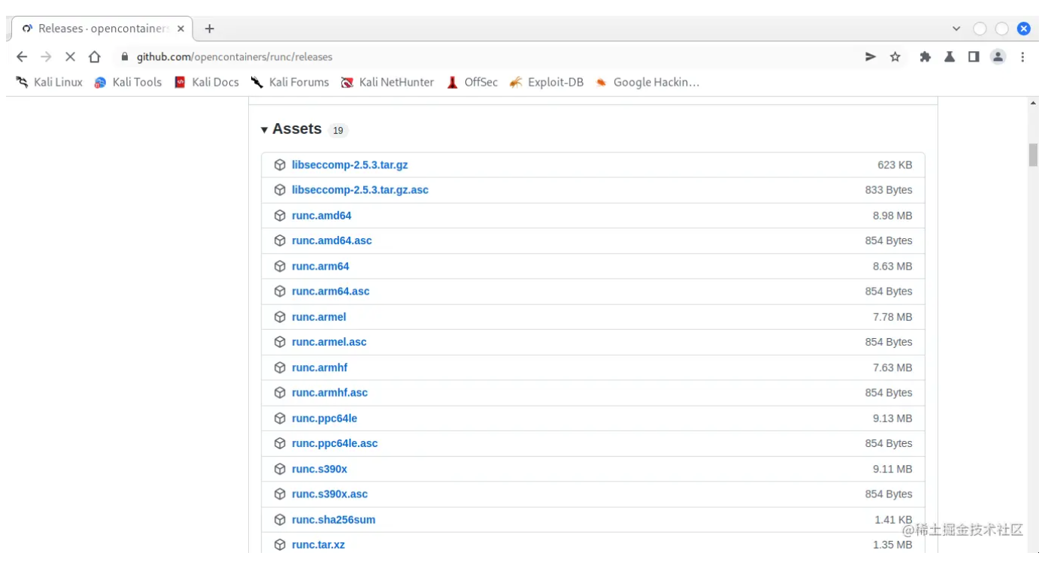Image resolution: width=1057 pixels, height=586 pixels.
Task: Open the browser profile avatar
Action: click(998, 57)
